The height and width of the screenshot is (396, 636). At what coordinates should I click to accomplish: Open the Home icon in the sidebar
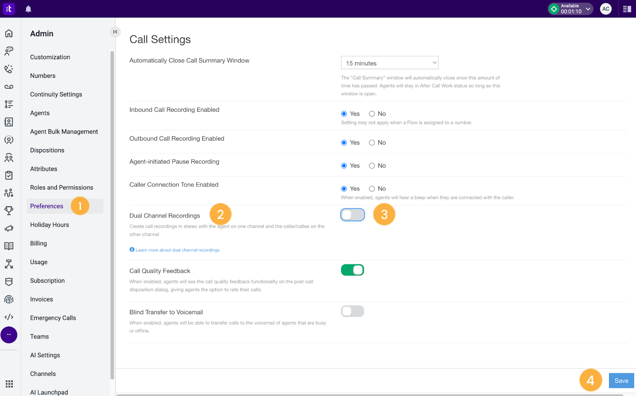[x=9, y=33]
